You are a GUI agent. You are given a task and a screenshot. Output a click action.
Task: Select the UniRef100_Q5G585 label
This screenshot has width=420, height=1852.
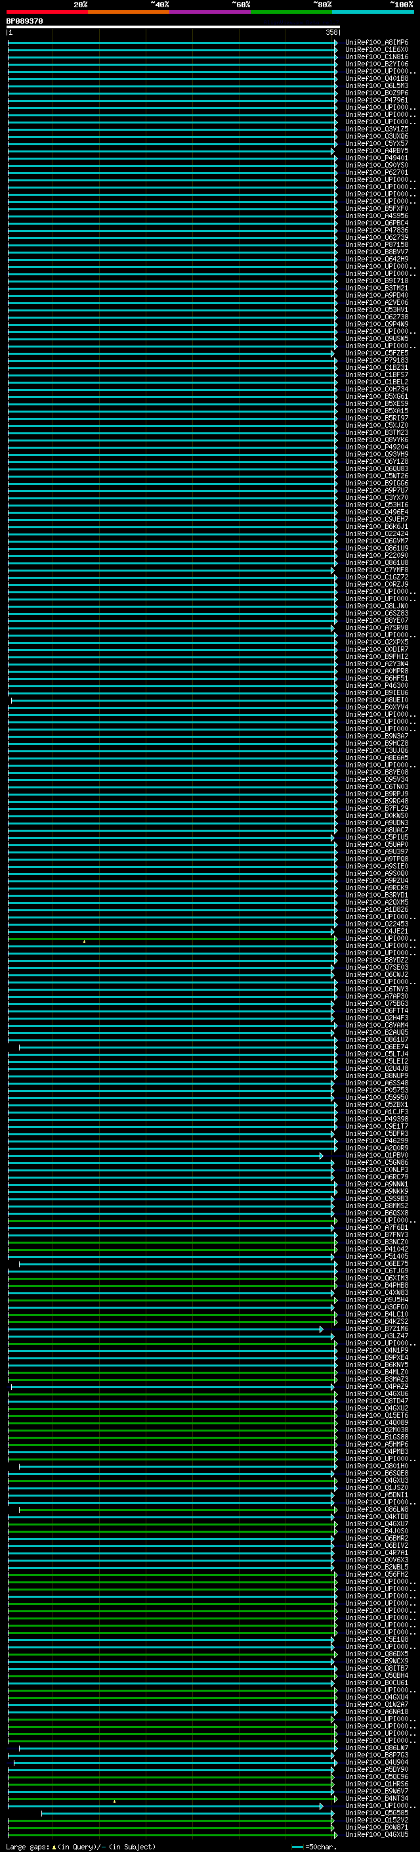376,1813
